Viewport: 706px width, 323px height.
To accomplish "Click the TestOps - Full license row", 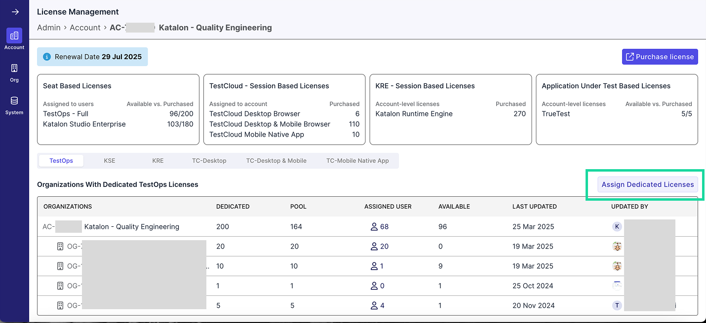I will coord(118,114).
